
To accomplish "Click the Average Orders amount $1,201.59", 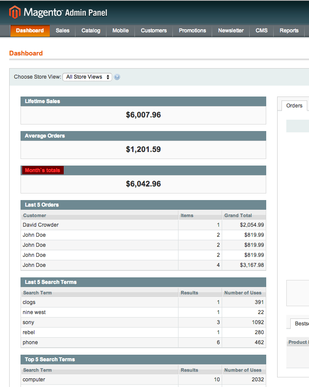I will click(143, 149).
